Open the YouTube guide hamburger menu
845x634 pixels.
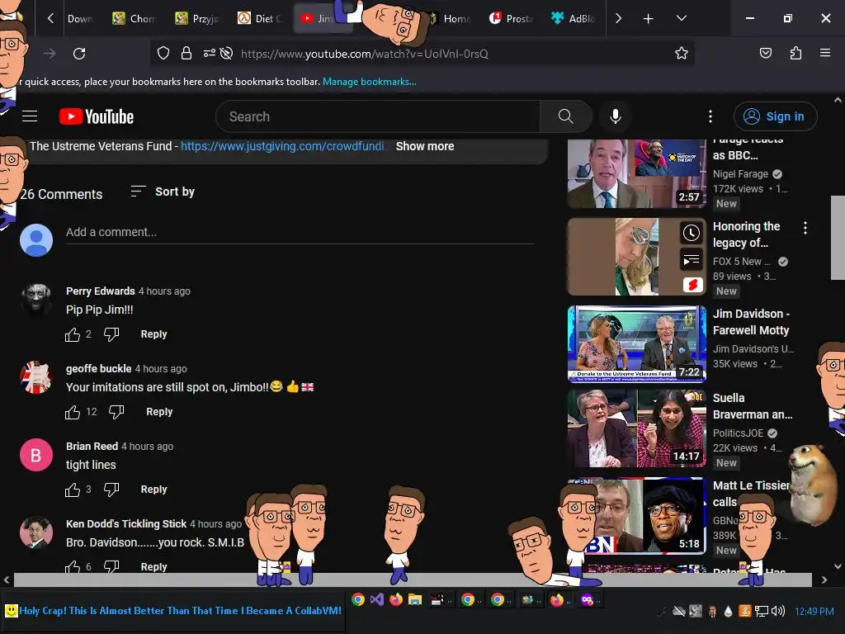(x=30, y=116)
